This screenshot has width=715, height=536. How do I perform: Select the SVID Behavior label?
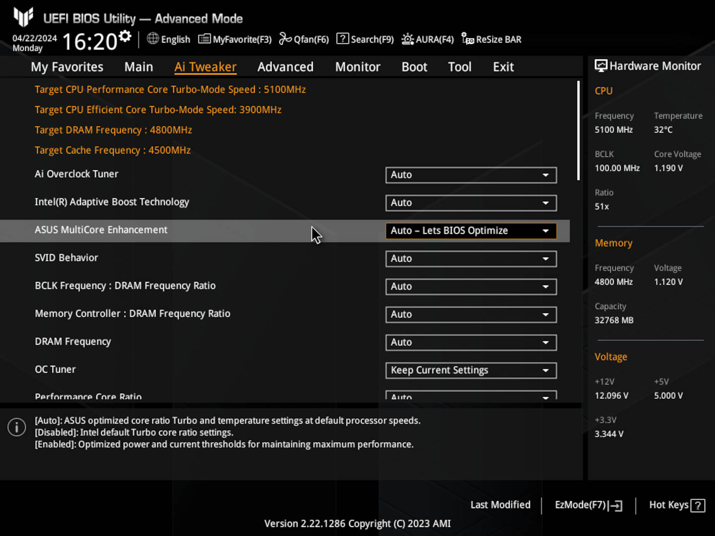(x=67, y=258)
